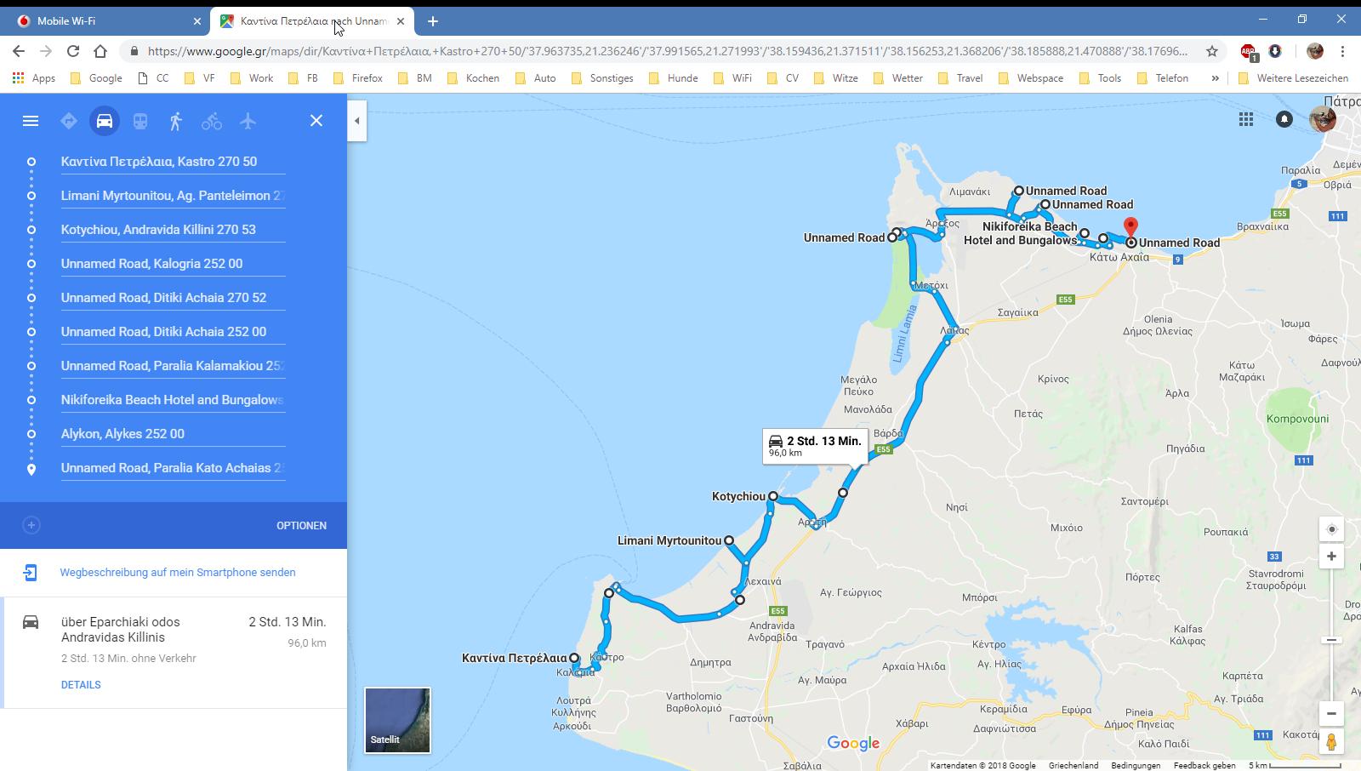Edit Unnamed Road, Ditiki Achaia 270 52 waypoint
This screenshot has width=1361, height=771.
173,298
